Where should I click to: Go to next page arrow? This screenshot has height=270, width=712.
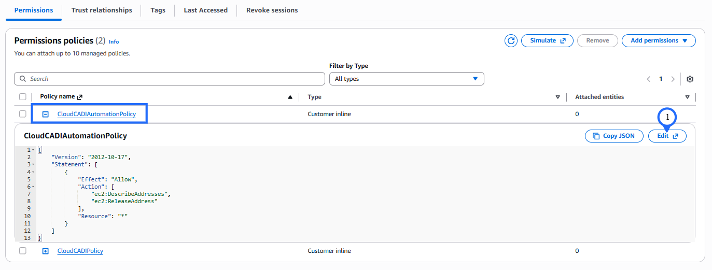tap(673, 79)
